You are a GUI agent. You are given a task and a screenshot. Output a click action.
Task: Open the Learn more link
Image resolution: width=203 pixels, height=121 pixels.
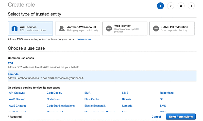tap(84, 39)
